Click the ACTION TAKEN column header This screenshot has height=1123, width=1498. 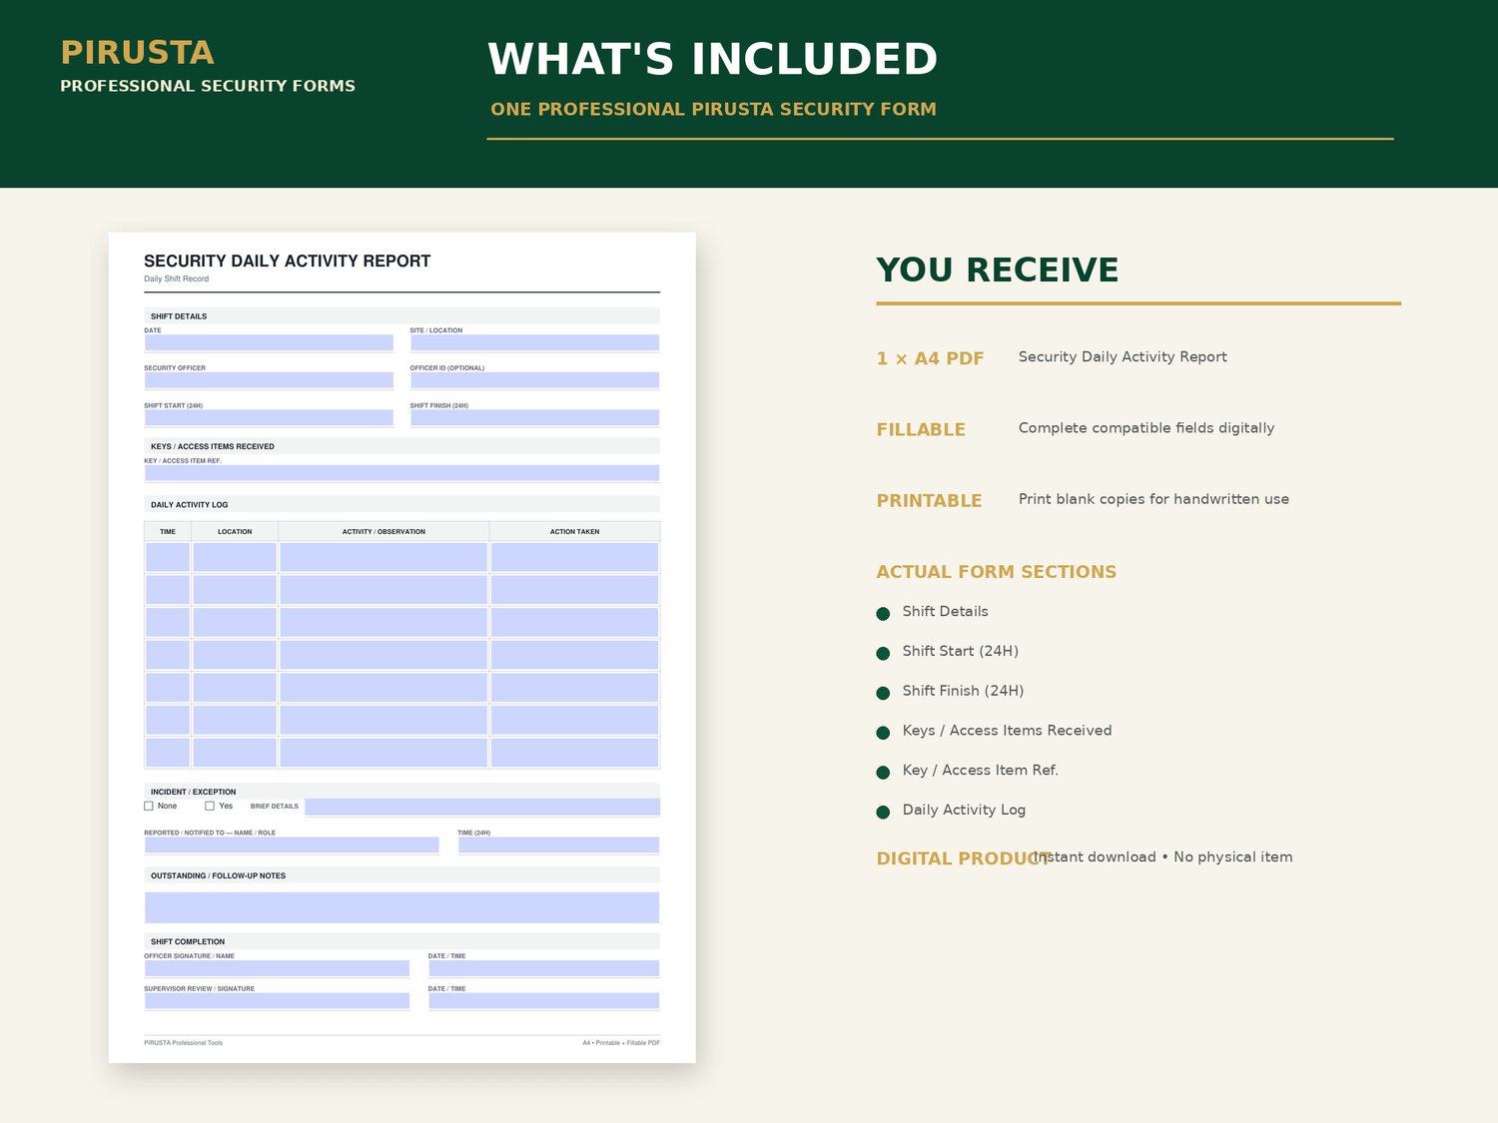(574, 532)
